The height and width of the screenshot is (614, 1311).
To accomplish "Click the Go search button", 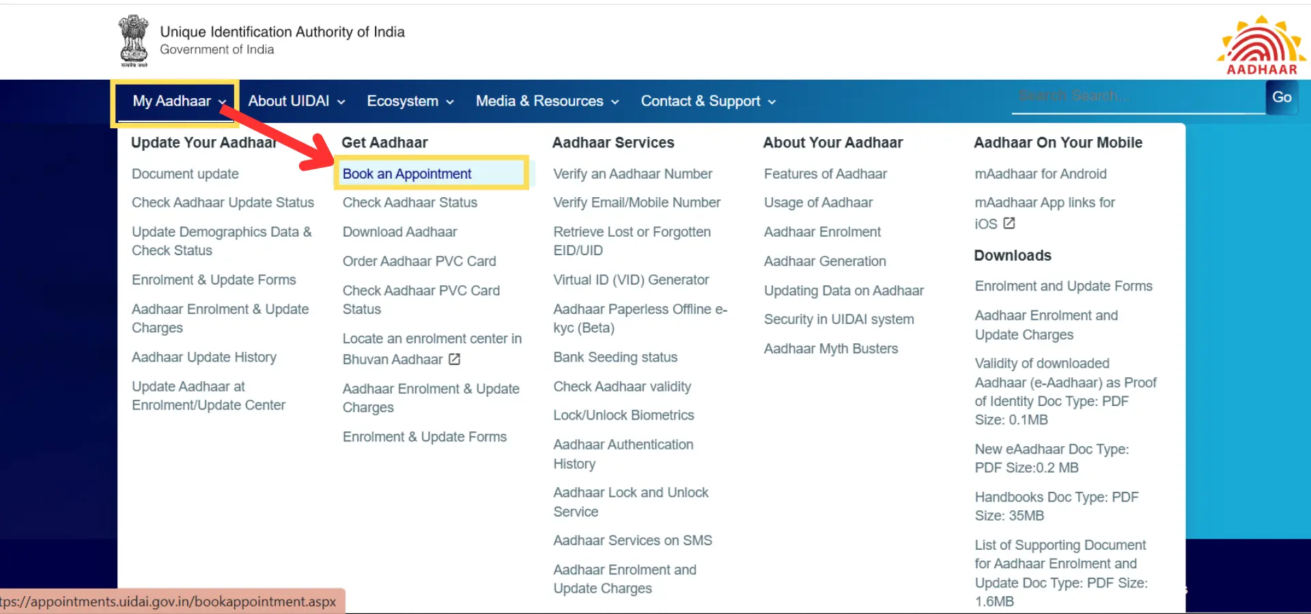I will click(1282, 98).
